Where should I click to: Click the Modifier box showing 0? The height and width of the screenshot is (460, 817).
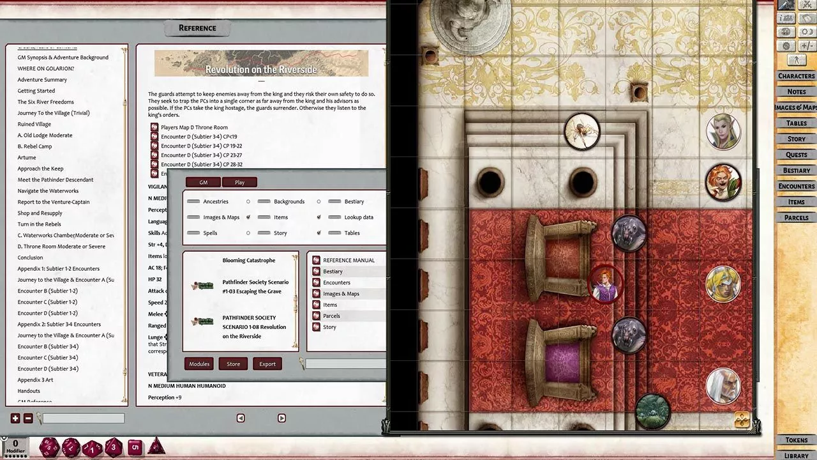pyautogui.click(x=15, y=447)
